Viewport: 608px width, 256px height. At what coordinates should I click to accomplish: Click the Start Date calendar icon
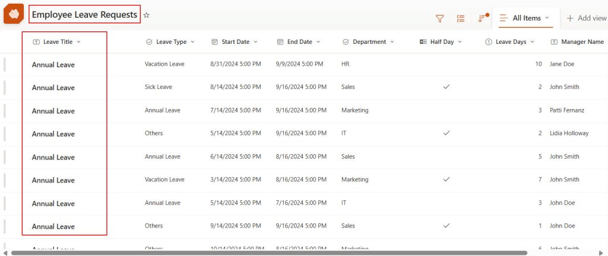(214, 41)
